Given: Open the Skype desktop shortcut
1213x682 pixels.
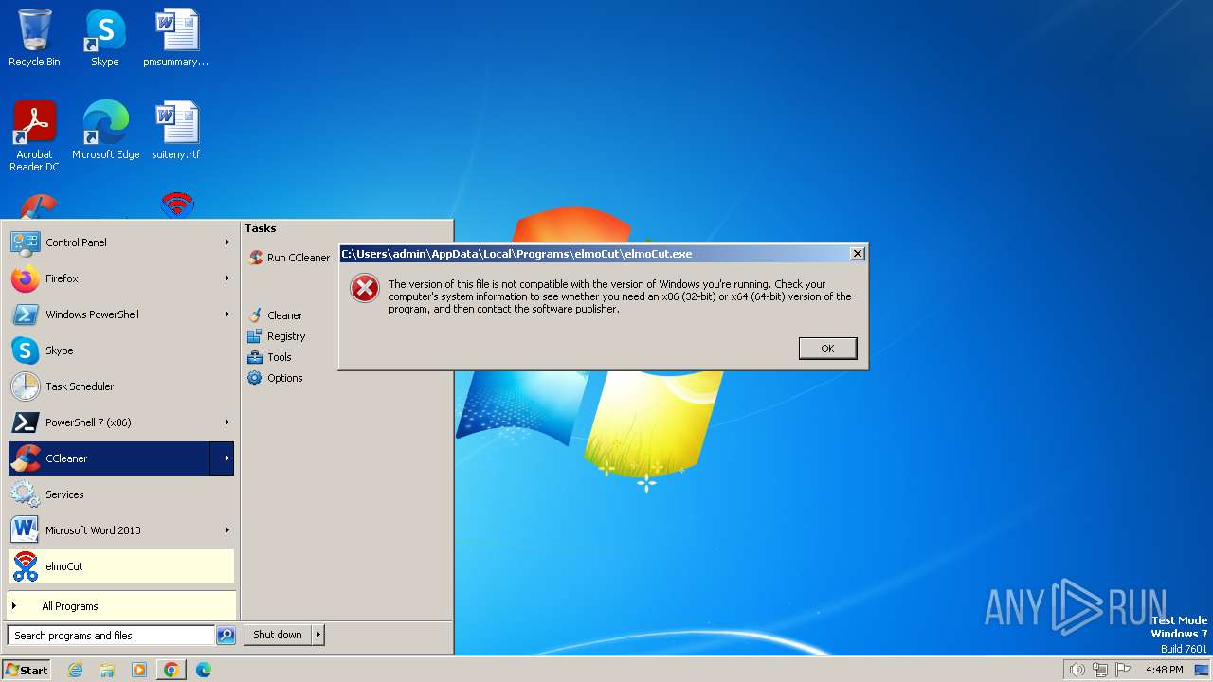Looking at the screenshot, I should [x=105, y=38].
